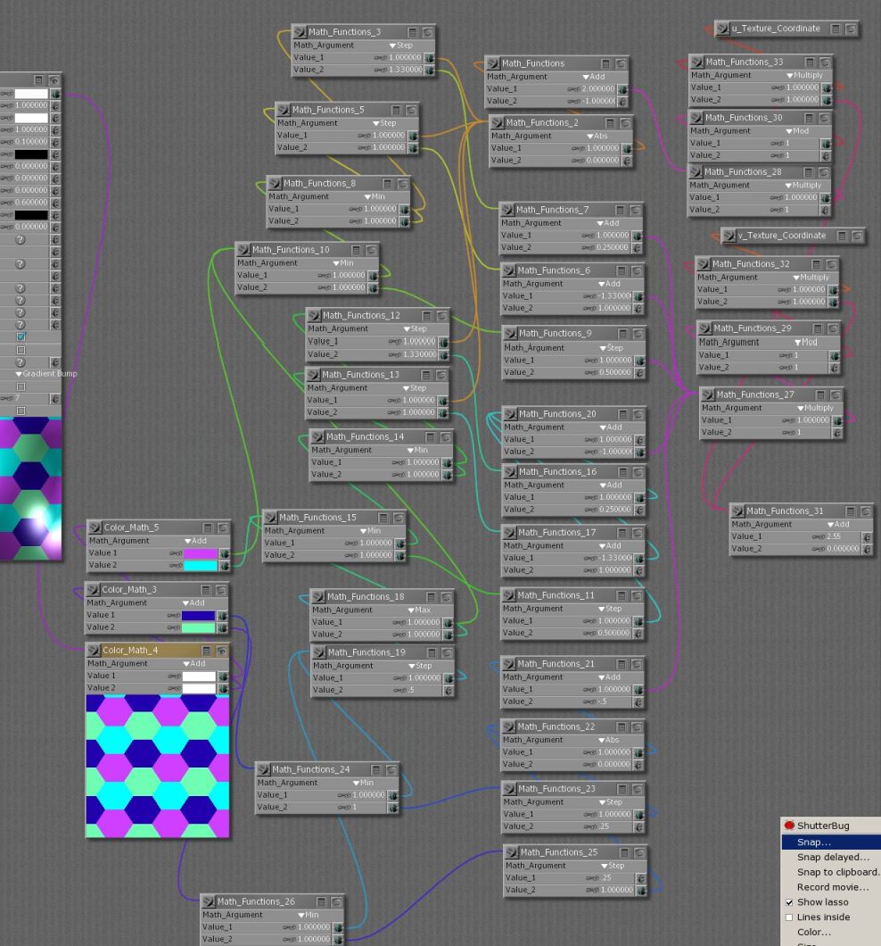Click the input plug beside Value_1 of Math_Functions_31

(868, 537)
